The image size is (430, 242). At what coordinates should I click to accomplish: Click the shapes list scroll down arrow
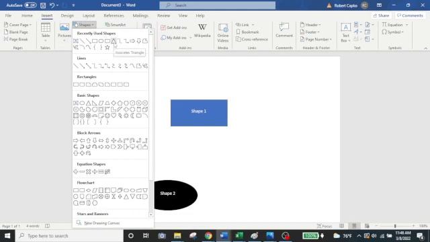tap(150, 214)
